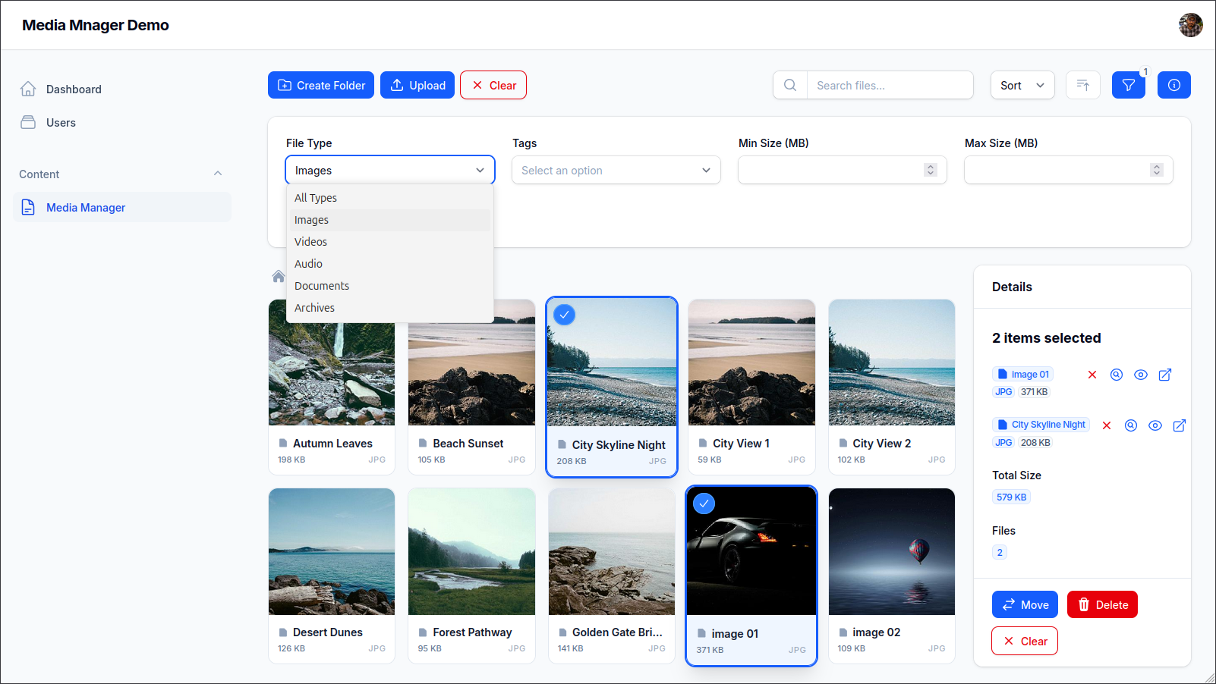Image resolution: width=1216 pixels, height=684 pixels.
Task: Open the user avatar profile
Action: [x=1189, y=25]
